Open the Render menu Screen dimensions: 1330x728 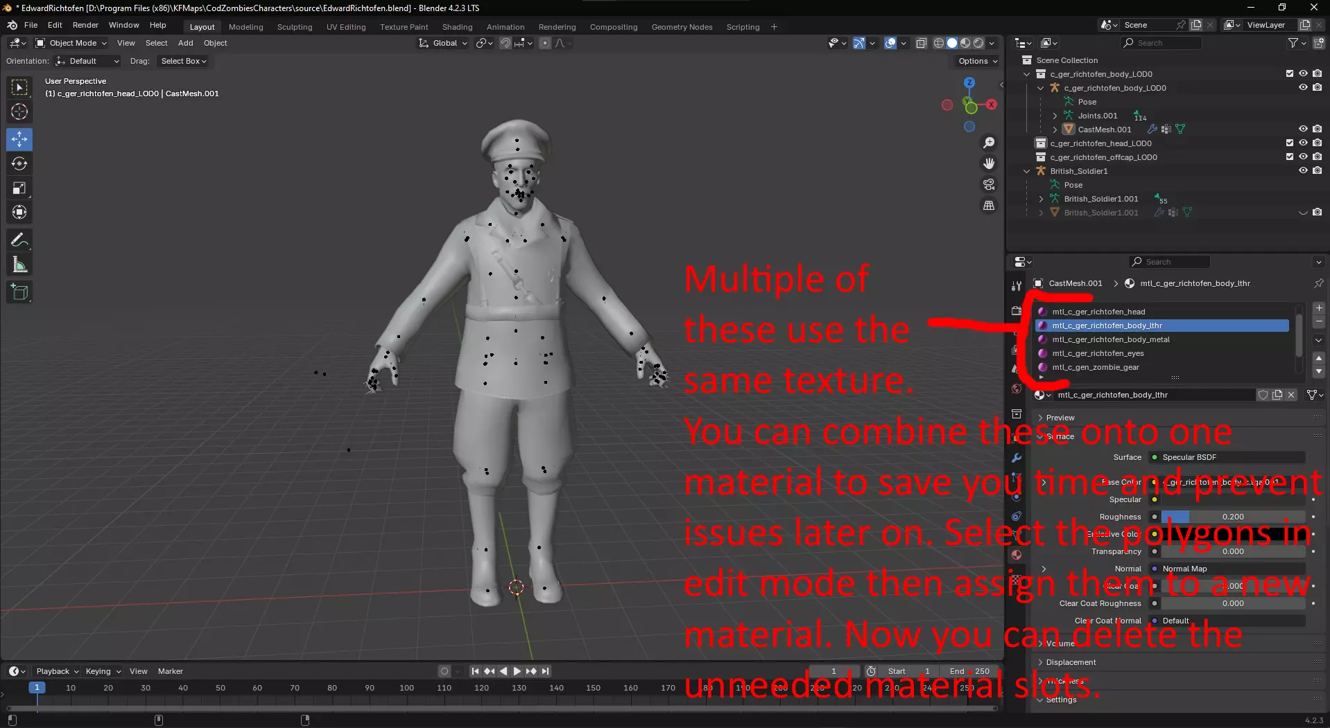(85, 25)
